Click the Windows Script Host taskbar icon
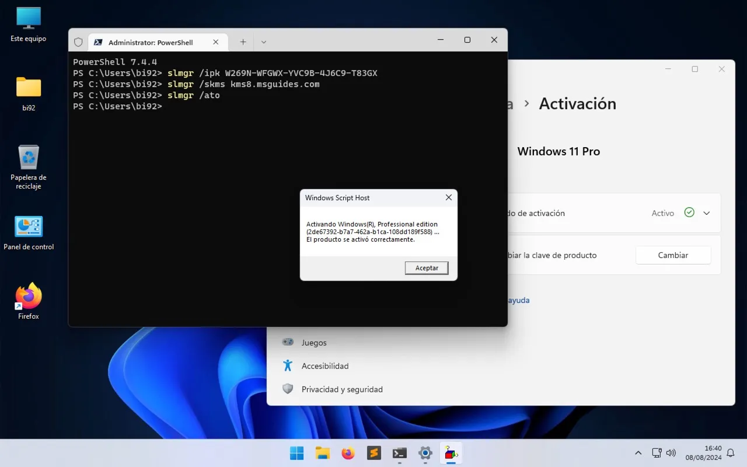Image resolution: width=747 pixels, height=467 pixels. point(451,453)
